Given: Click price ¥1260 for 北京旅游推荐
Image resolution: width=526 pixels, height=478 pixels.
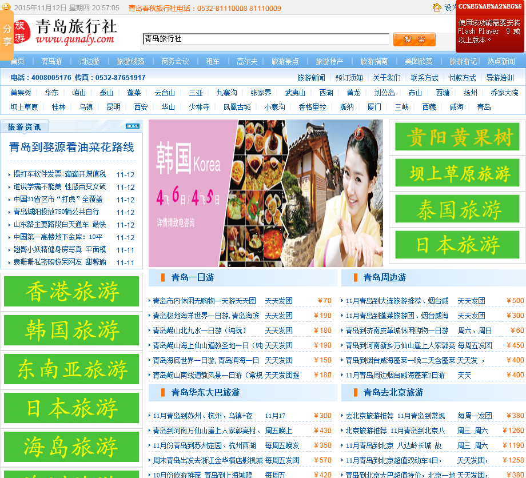Looking at the screenshot, I should [x=513, y=431].
